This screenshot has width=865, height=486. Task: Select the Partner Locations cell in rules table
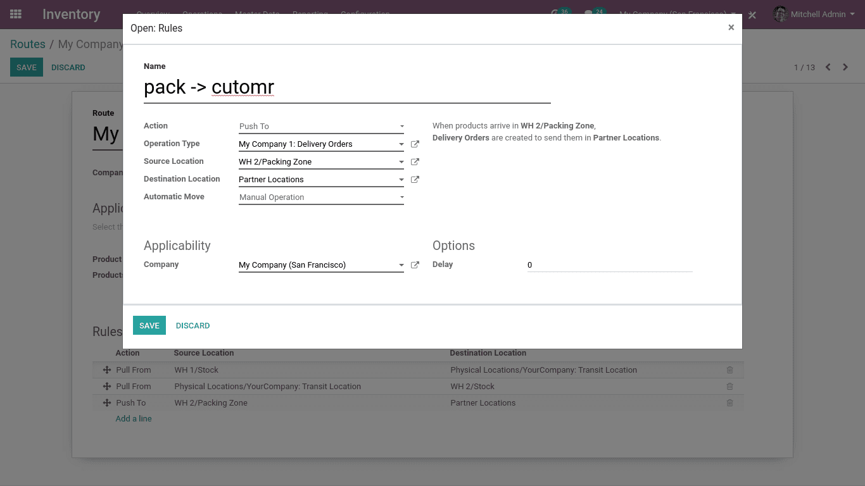pyautogui.click(x=483, y=402)
